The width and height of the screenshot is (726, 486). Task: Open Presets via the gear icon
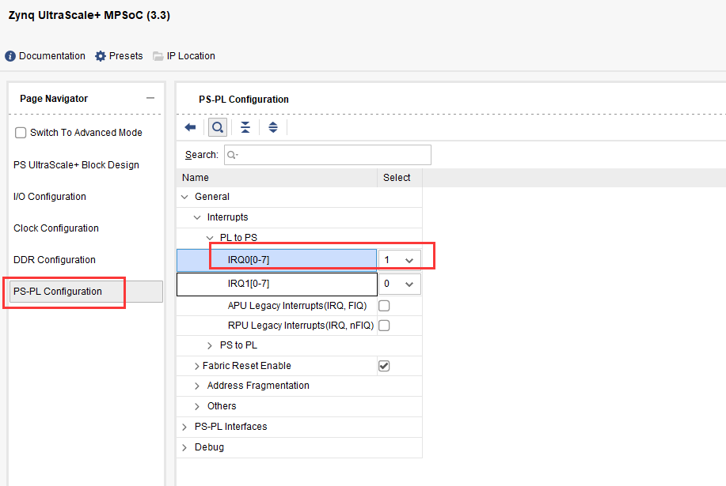[101, 56]
